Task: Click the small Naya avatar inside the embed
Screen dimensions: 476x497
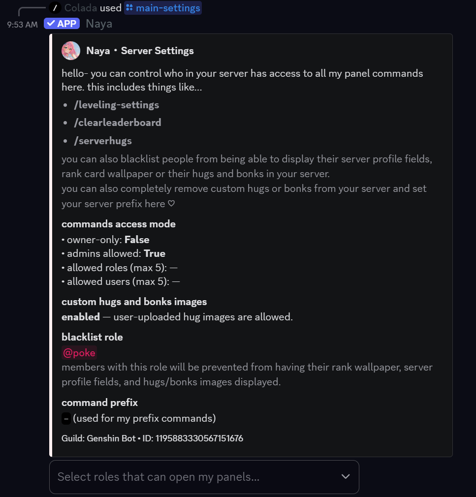Action: [x=71, y=51]
